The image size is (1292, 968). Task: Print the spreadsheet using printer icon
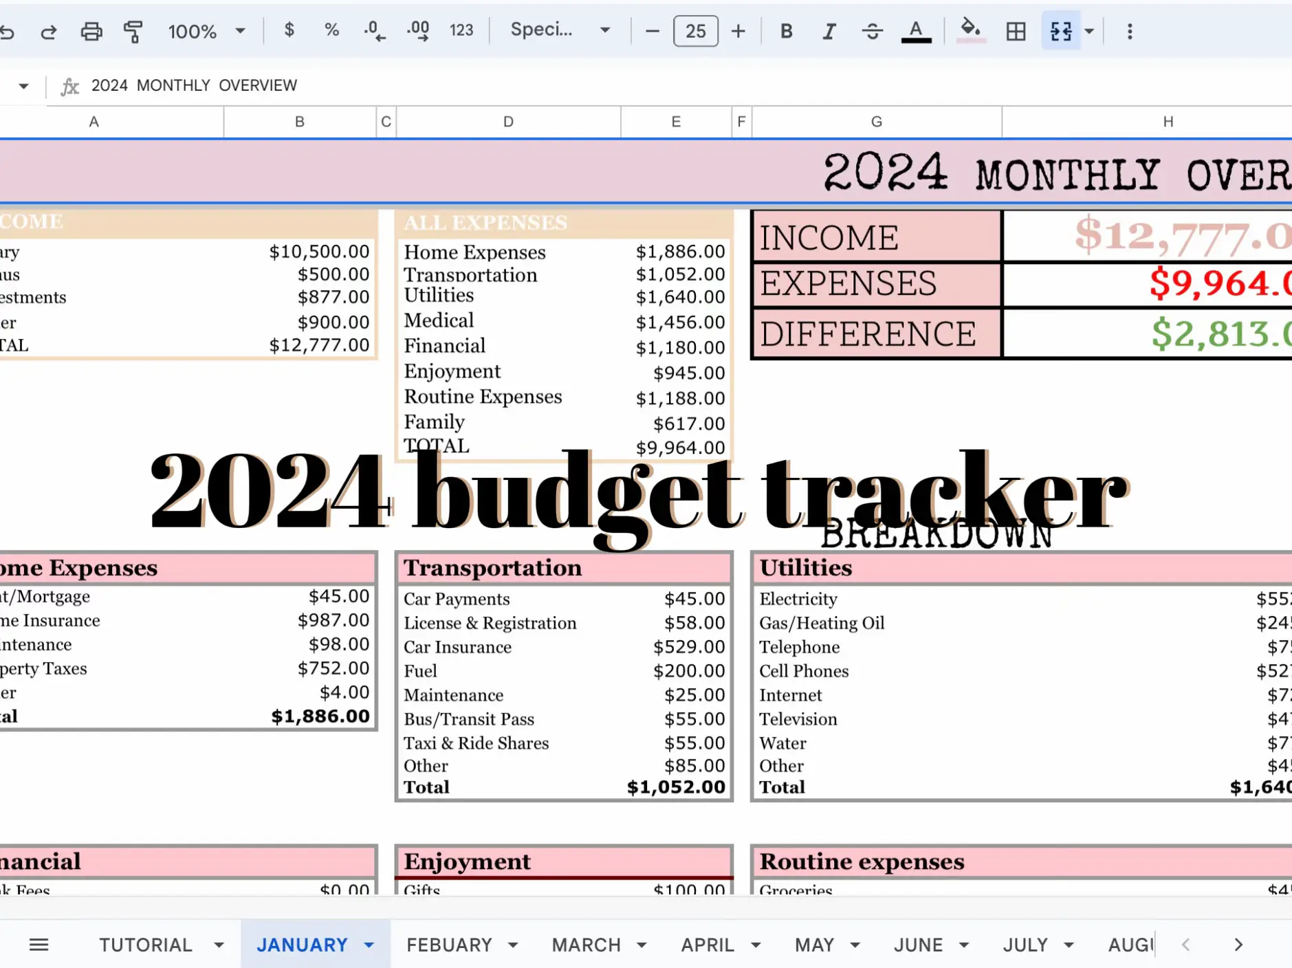point(91,32)
